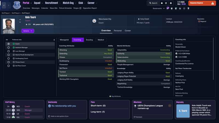Viewport: 219px width, 123px height.
Task: Switch to the Scouting attributes tab
Action: pyautogui.click(x=90, y=40)
